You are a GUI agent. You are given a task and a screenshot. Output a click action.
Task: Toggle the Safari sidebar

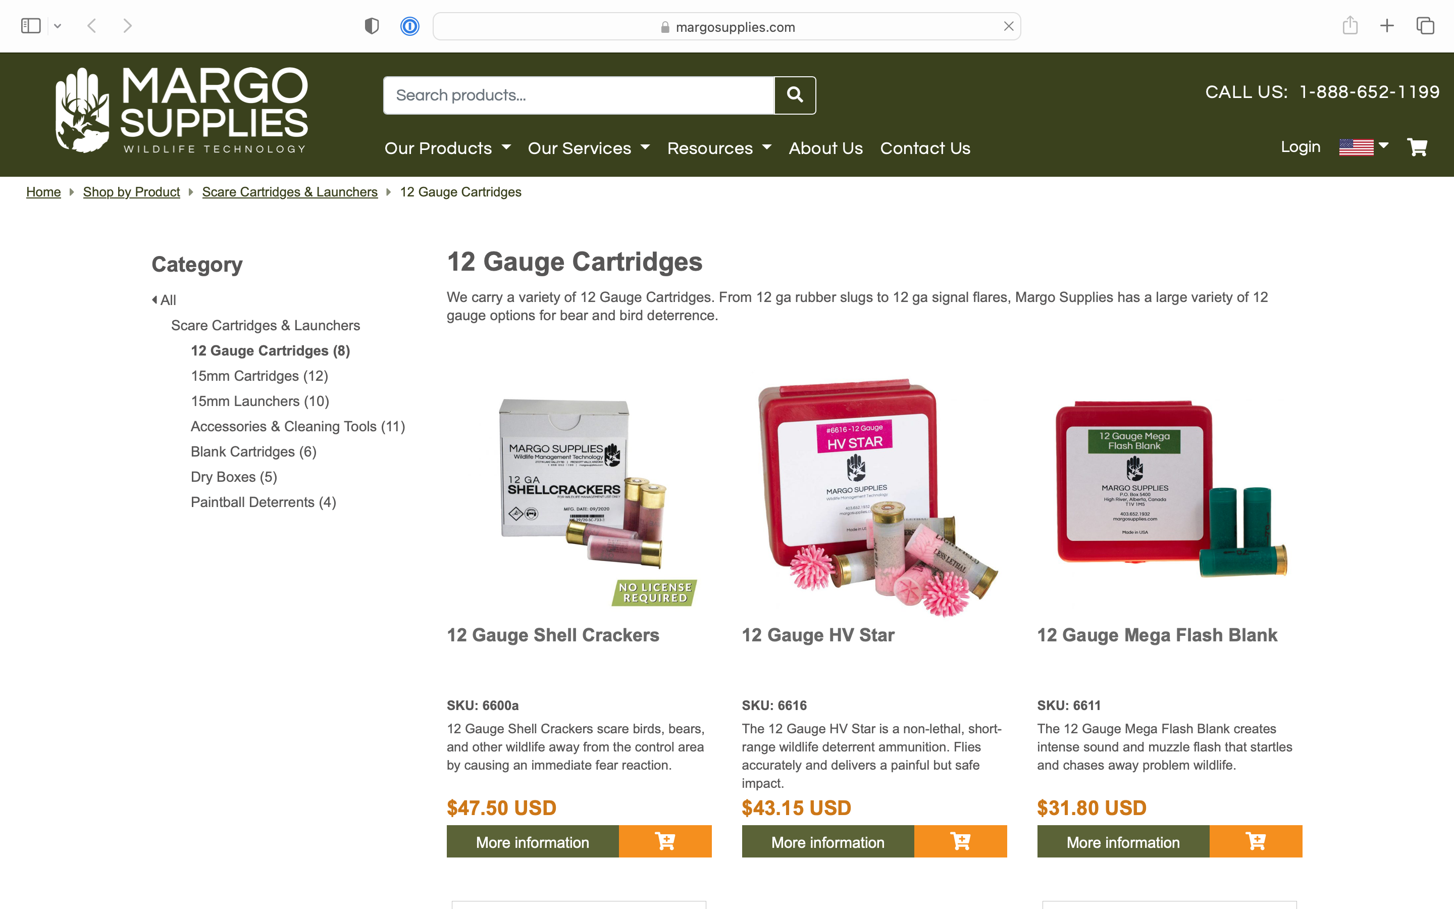coord(31,26)
